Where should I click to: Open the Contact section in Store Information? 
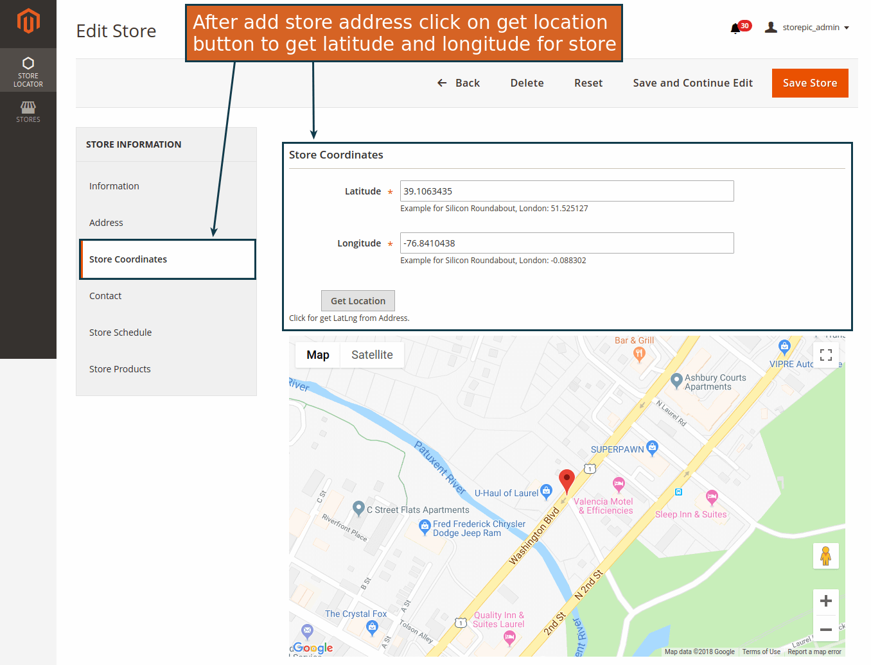tap(105, 296)
